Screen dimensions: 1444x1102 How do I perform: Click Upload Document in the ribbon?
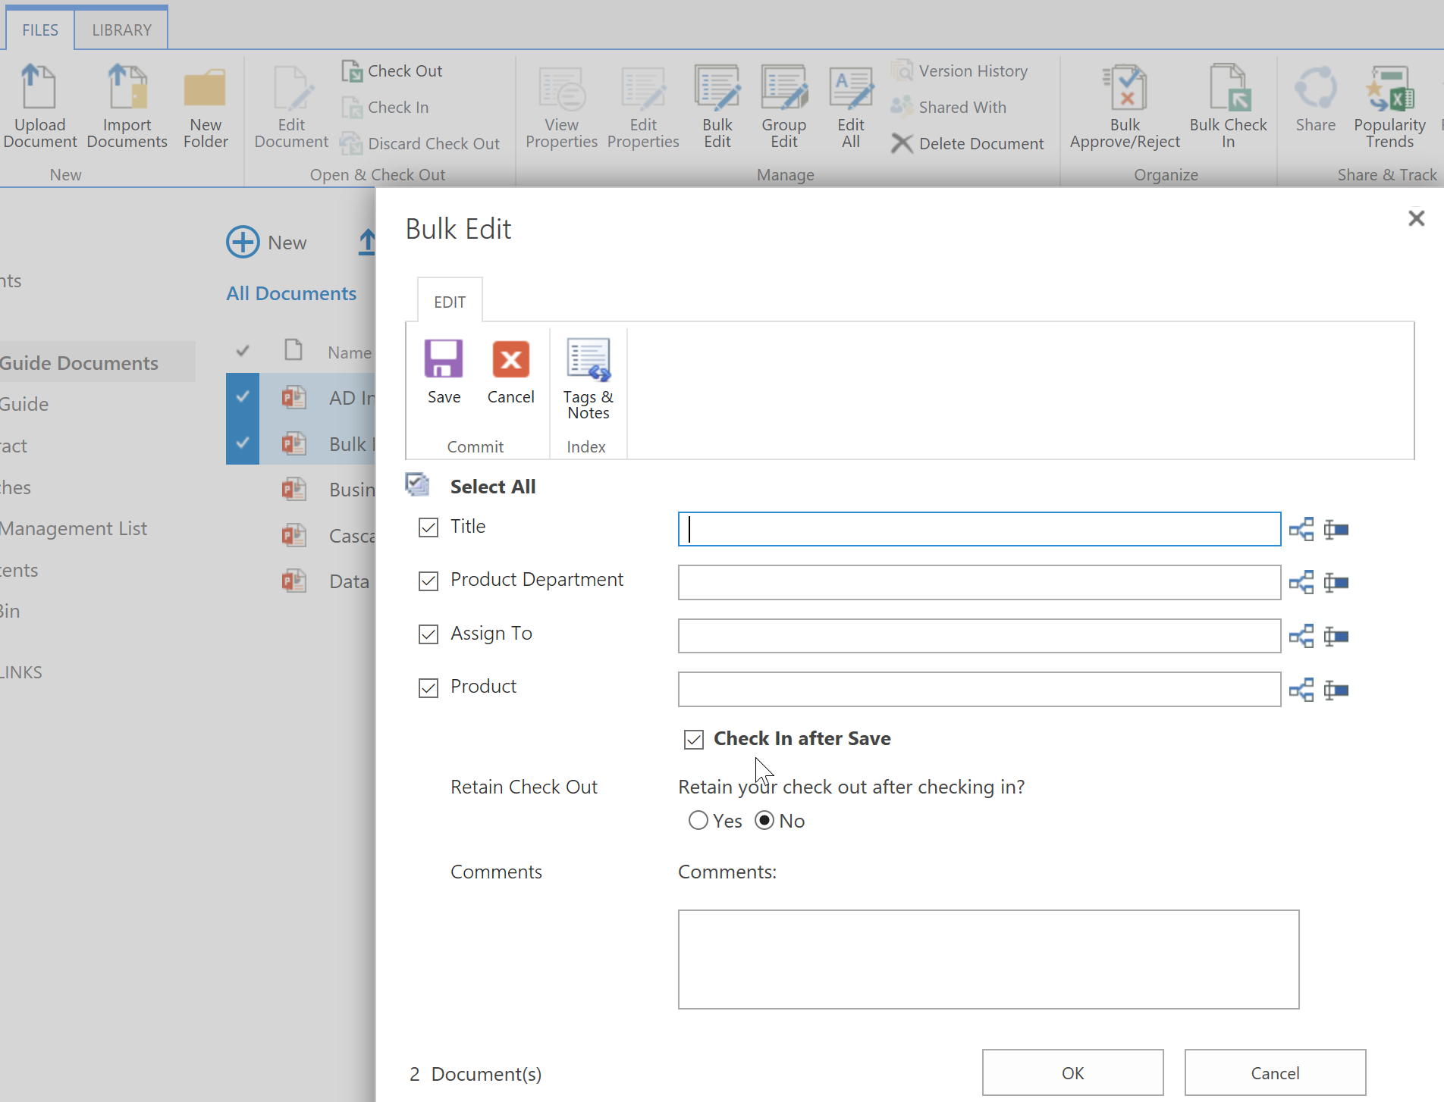pos(40,106)
